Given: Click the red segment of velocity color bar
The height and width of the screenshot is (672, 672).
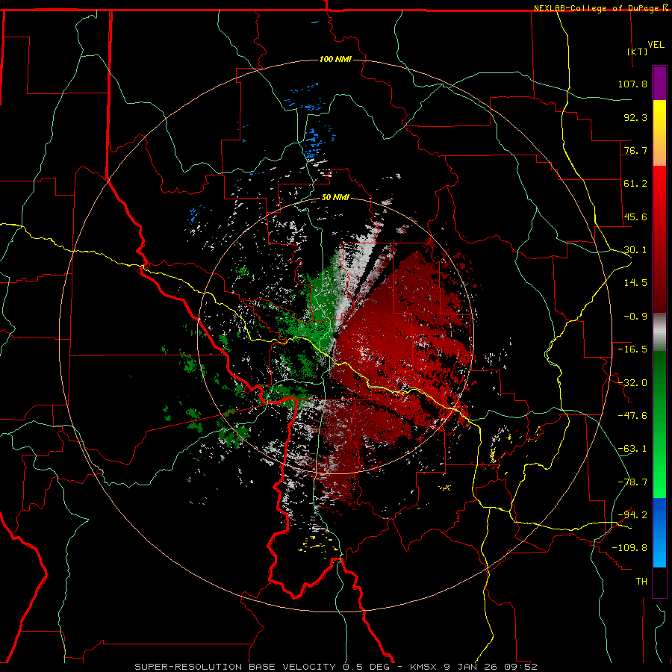Looking at the screenshot, I should pyautogui.click(x=659, y=239).
